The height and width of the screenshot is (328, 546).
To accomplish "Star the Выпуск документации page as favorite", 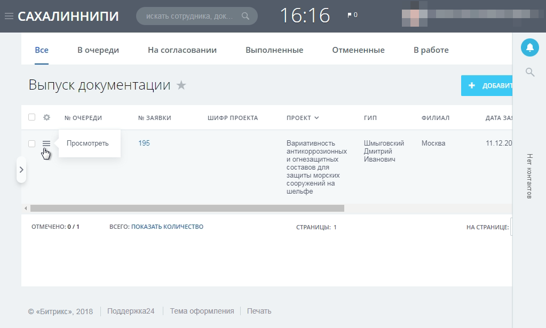I will (181, 85).
